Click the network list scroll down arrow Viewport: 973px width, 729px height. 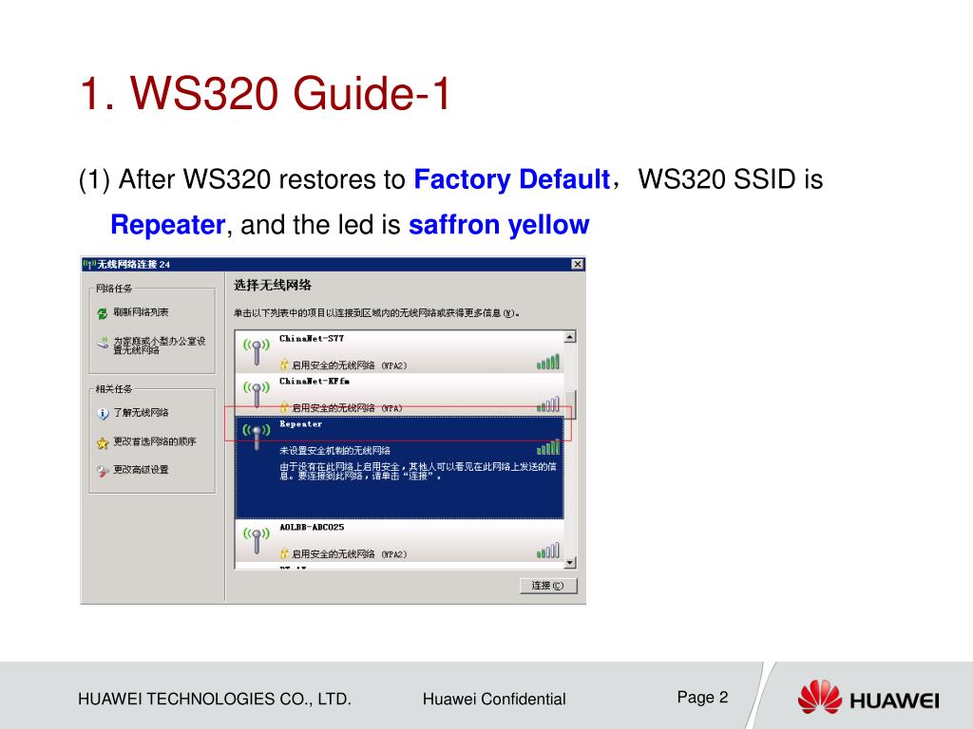[570, 563]
